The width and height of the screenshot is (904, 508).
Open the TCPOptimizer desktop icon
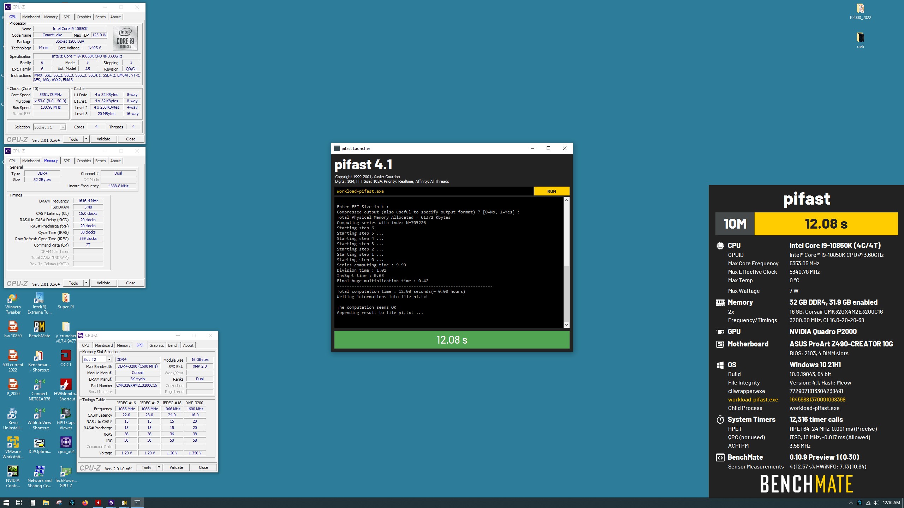[x=39, y=445]
